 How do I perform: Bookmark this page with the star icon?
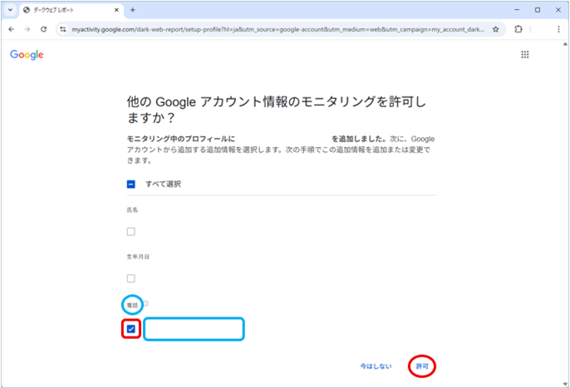tap(496, 28)
